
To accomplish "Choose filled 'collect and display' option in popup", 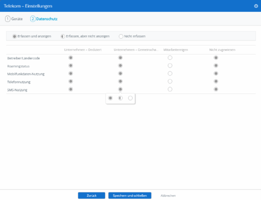I will 110,98.
